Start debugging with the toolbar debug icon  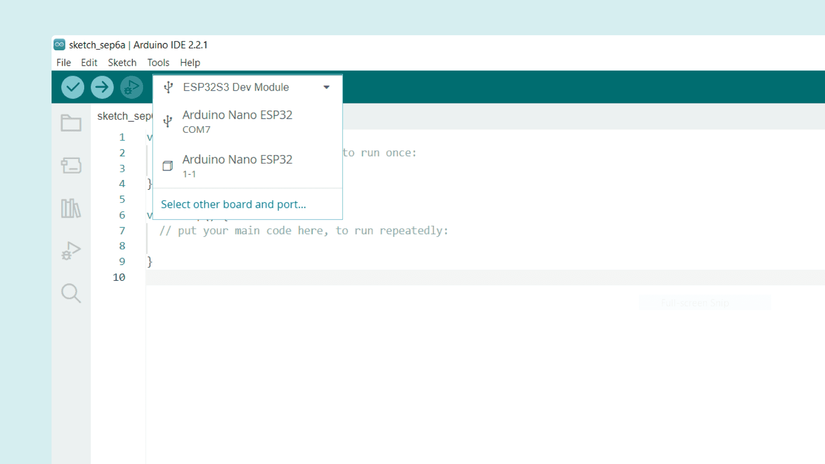coord(131,87)
